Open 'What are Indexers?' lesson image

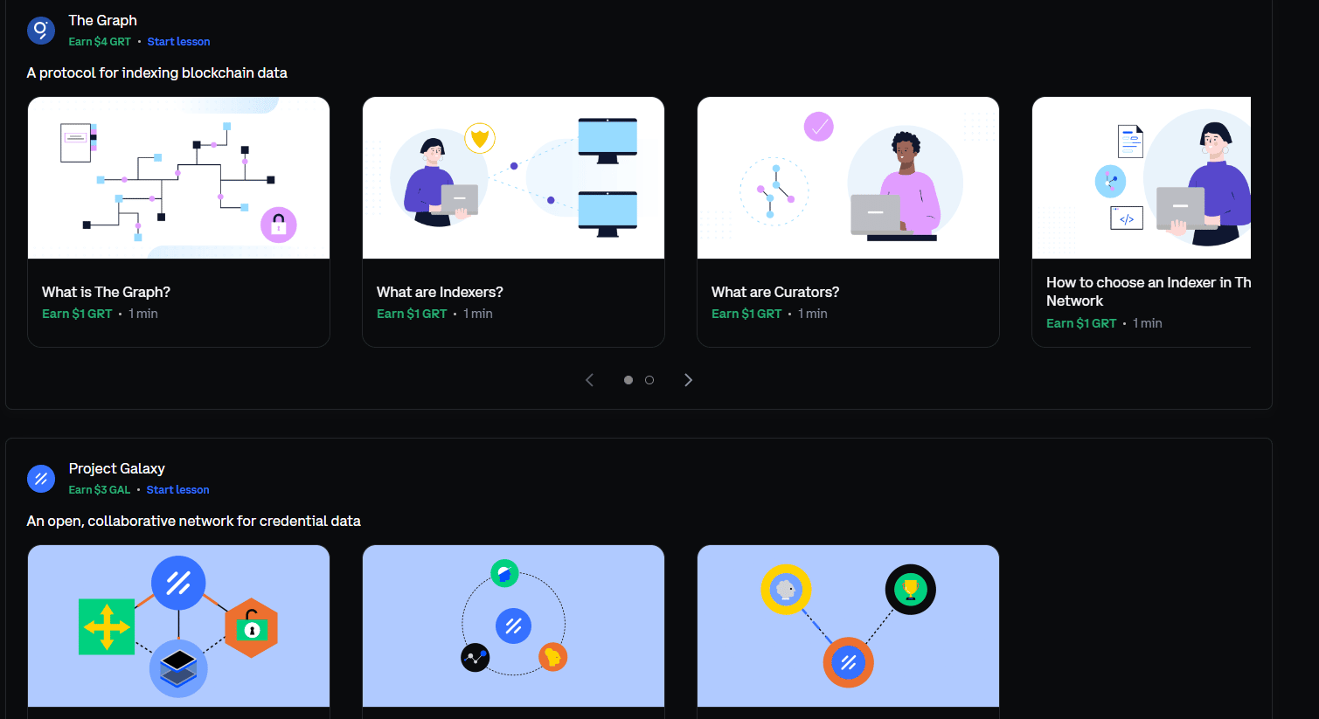pyautogui.click(x=513, y=178)
